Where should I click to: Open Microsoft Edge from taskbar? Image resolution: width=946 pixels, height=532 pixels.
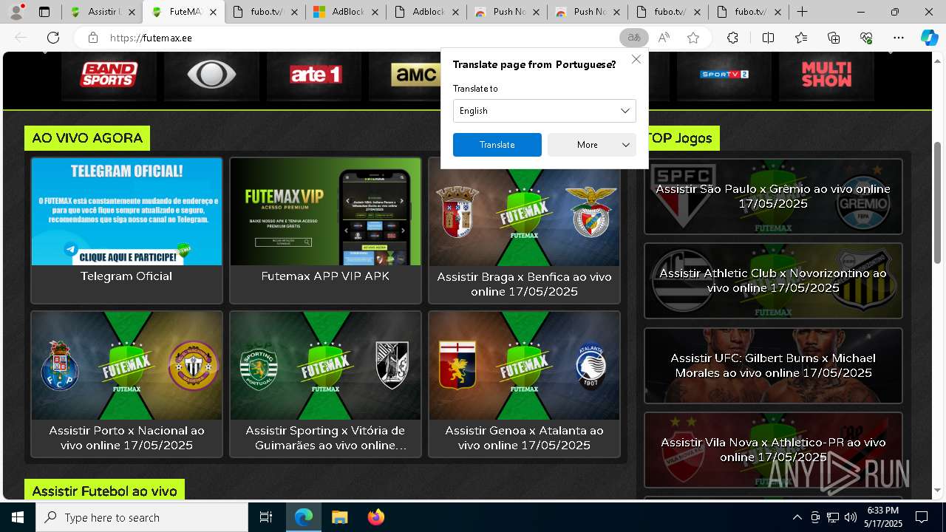click(x=304, y=517)
